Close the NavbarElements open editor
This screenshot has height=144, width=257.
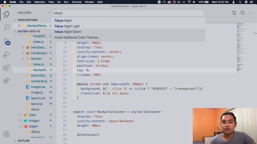19,26
